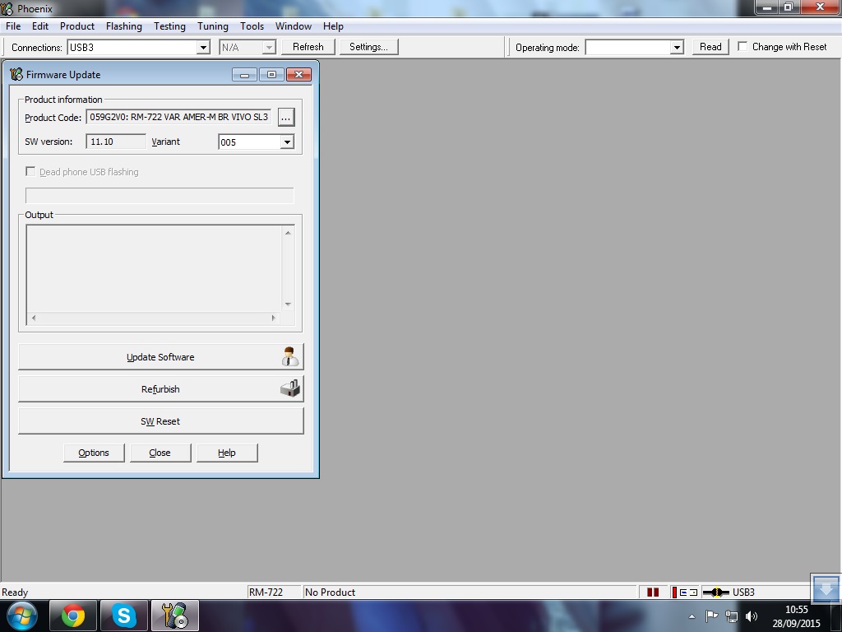
Task: Click the Phoenix app icon in the taskbar
Action: (174, 616)
